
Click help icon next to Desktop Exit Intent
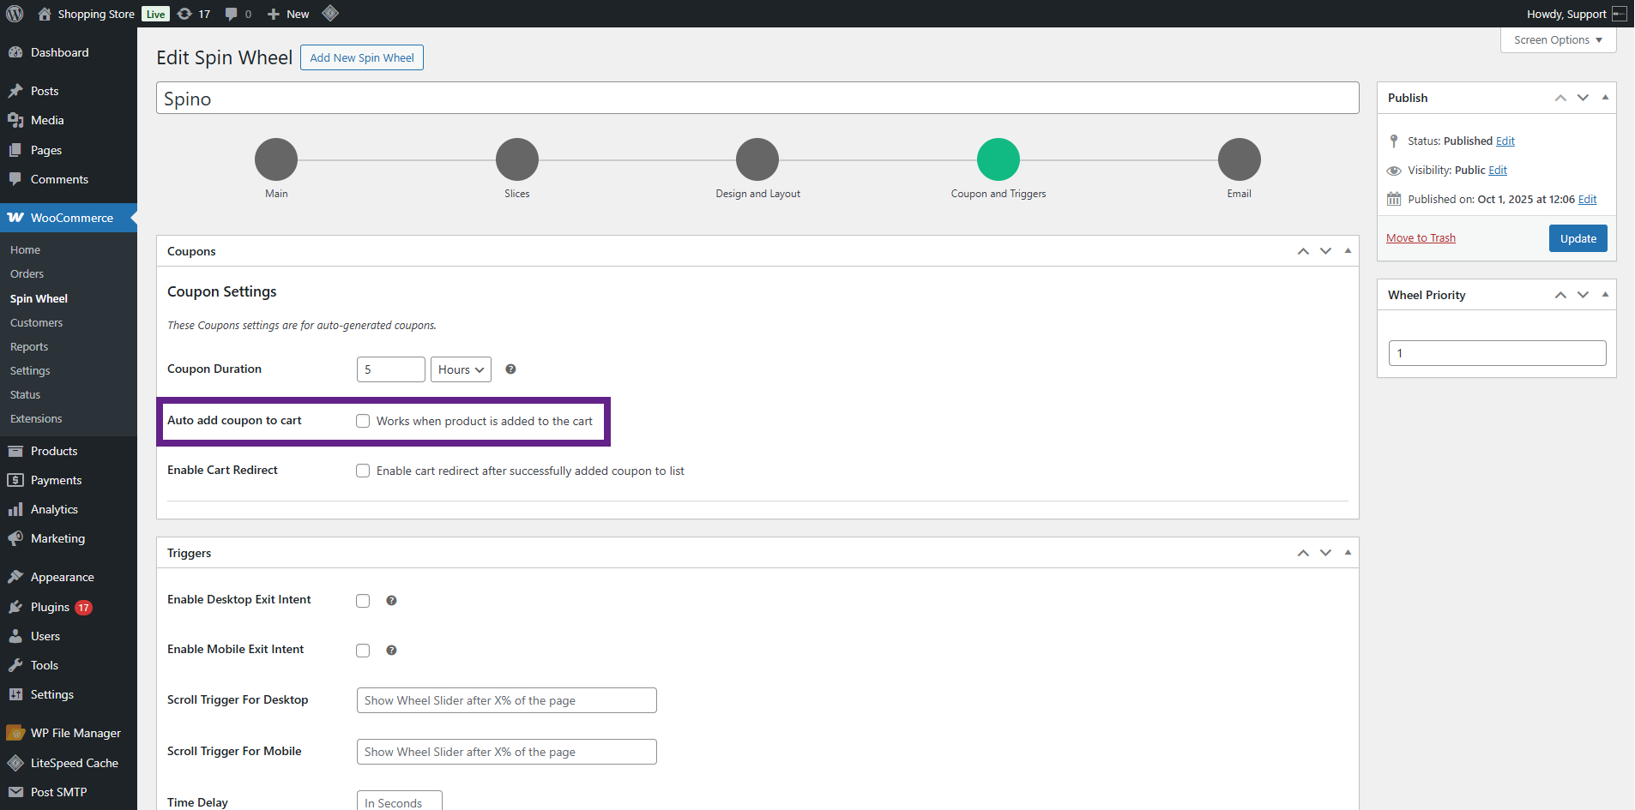point(391,601)
